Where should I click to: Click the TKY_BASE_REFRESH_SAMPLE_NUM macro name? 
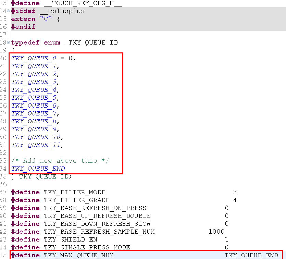click(x=99, y=232)
